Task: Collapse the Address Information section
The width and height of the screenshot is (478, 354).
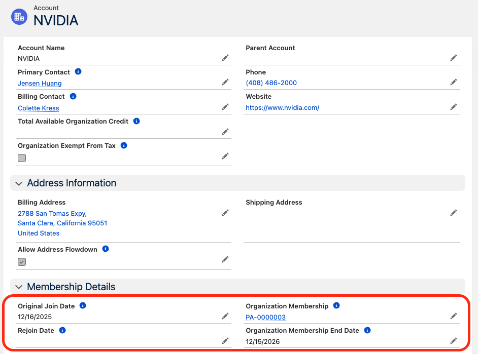Action: 19,183
